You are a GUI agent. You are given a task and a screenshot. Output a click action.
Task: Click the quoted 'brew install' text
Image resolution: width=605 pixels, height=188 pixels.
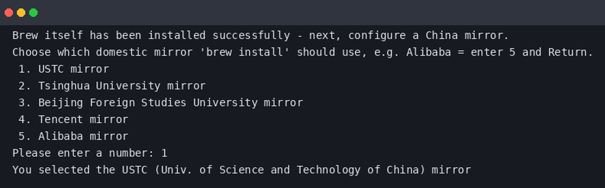tap(245, 52)
